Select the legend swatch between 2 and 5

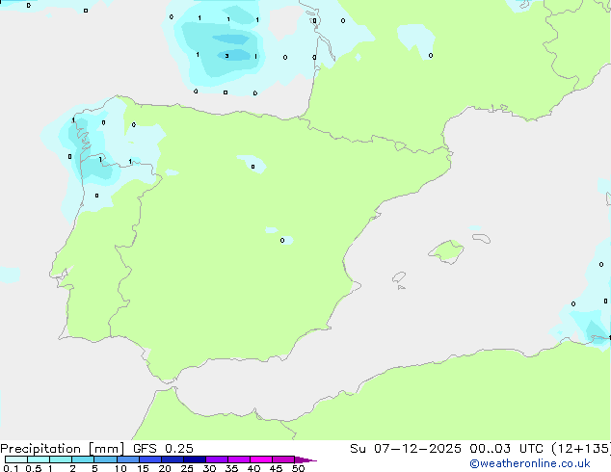(x=83, y=459)
